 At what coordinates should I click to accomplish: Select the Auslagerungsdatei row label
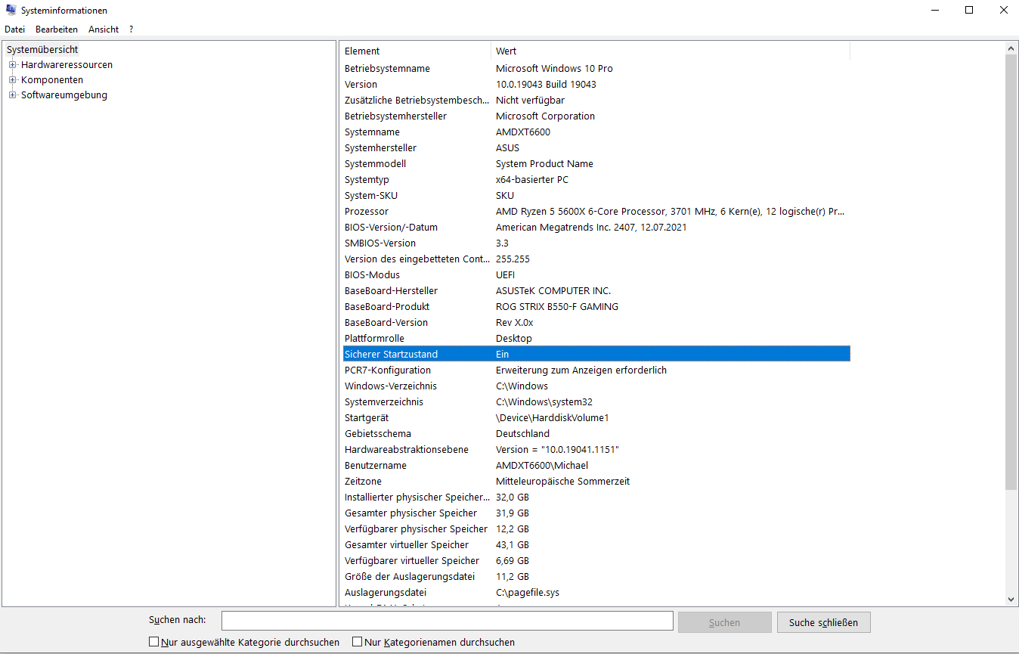[386, 592]
